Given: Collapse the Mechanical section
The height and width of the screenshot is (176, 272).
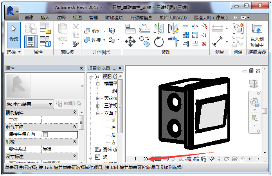Looking at the screenshot, I should click(x=75, y=142).
